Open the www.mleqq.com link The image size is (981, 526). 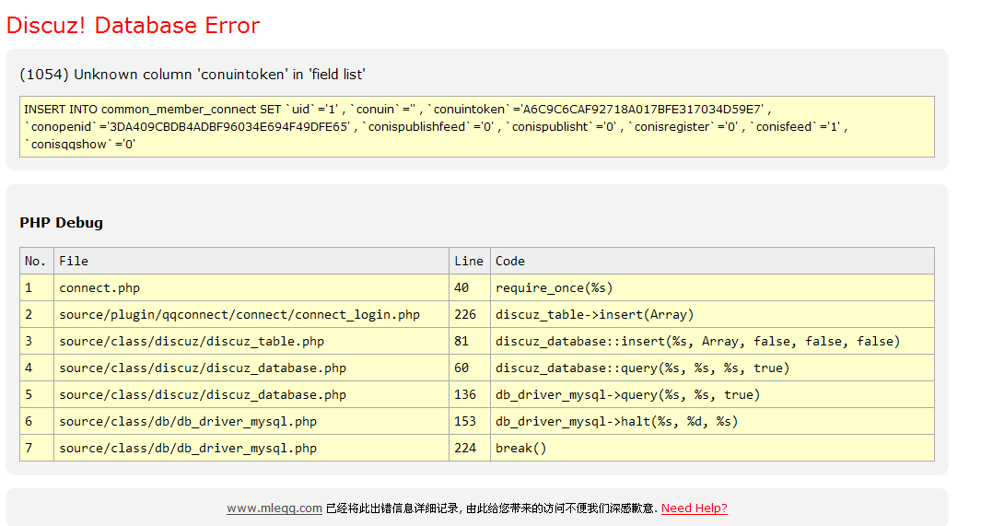tap(274, 508)
